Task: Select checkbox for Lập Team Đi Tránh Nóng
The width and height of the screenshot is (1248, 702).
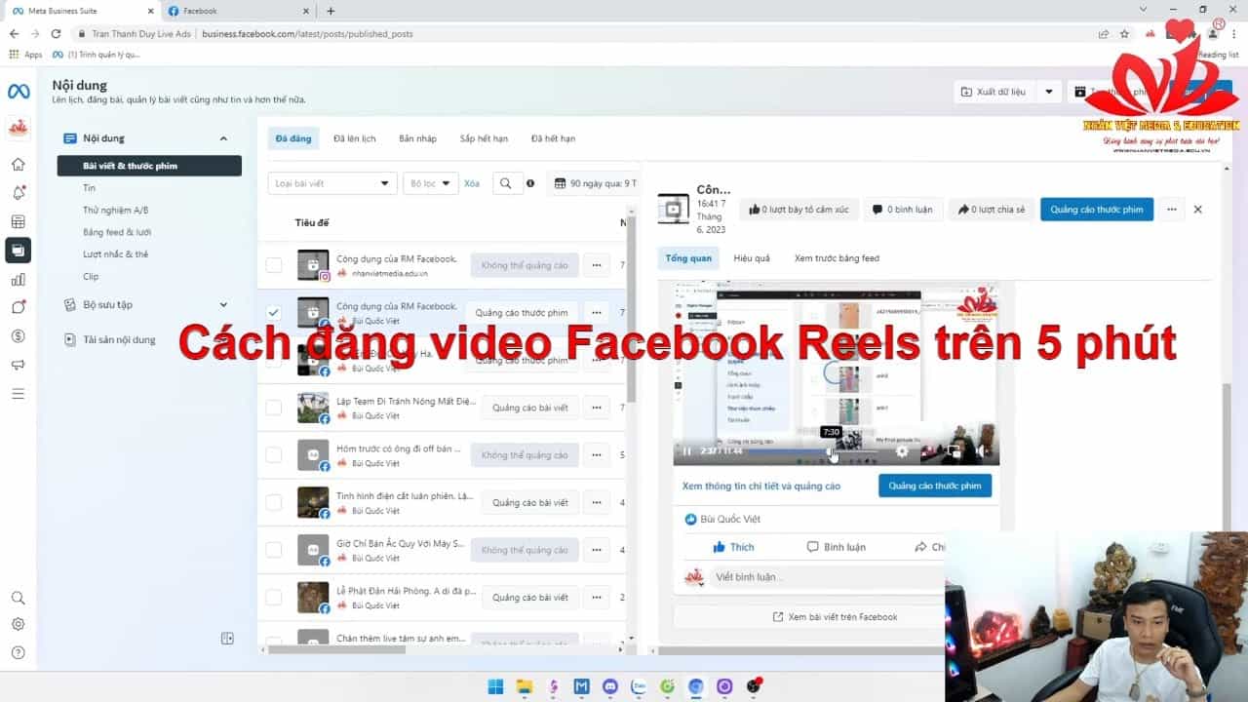Action: [274, 408]
